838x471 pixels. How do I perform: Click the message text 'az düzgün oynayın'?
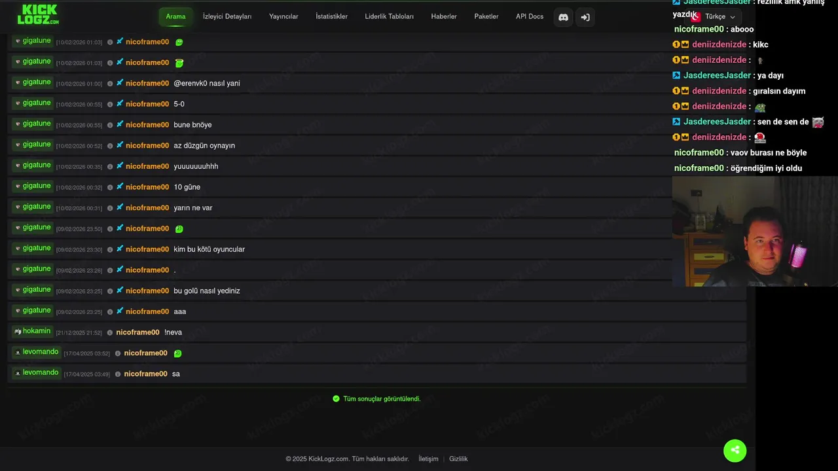[x=204, y=146]
